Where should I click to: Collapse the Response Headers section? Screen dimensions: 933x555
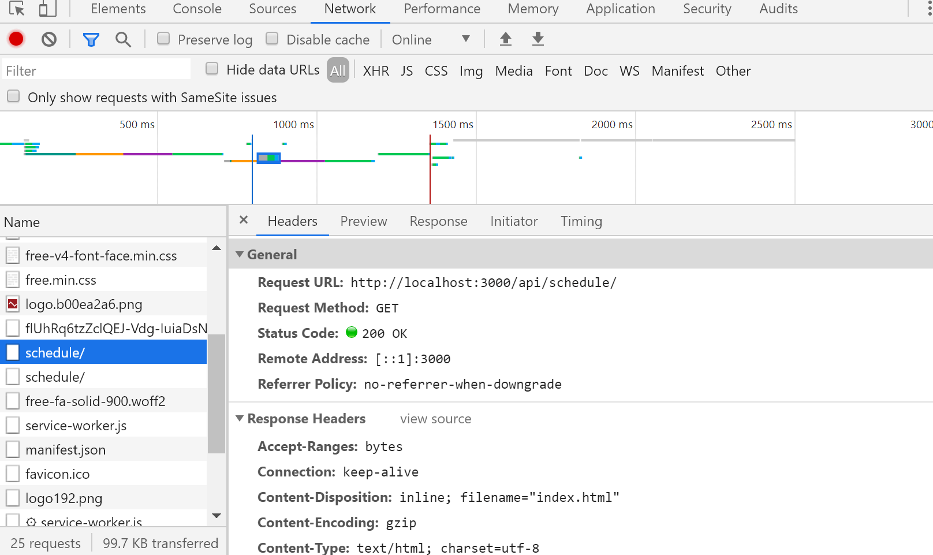click(x=240, y=418)
